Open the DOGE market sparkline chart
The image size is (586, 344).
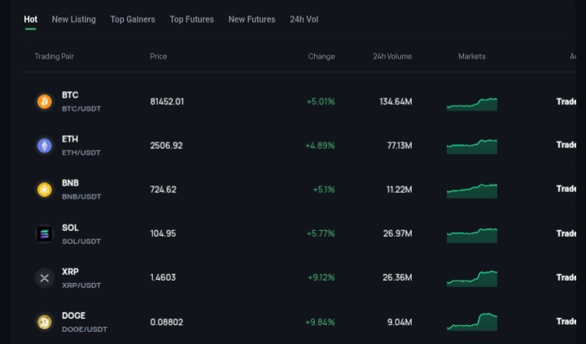tap(472, 322)
